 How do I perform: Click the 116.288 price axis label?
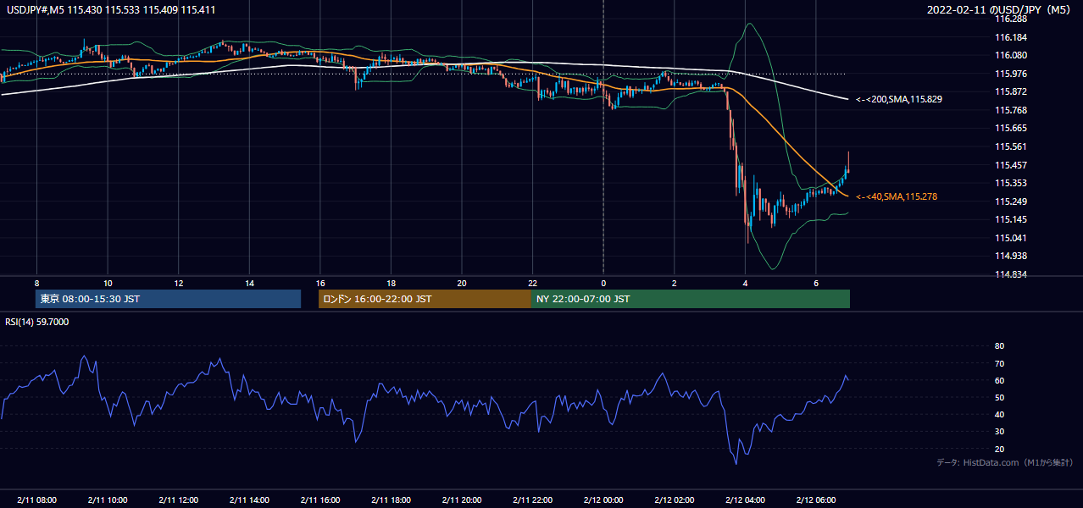tap(1011, 19)
